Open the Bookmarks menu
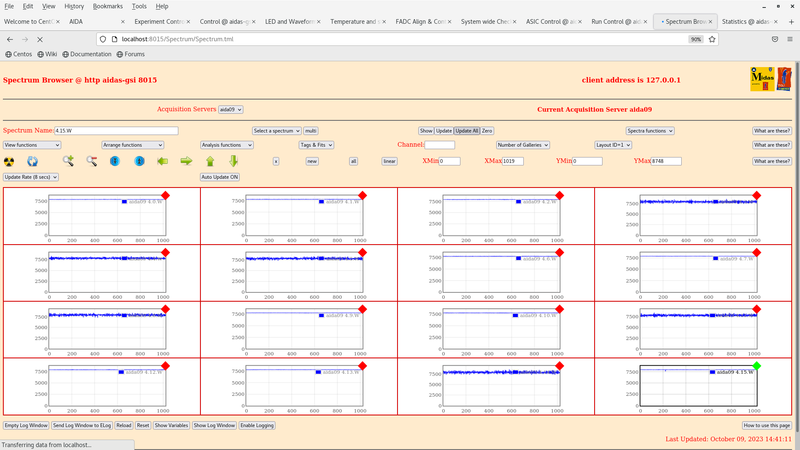800x450 pixels. coord(107,6)
